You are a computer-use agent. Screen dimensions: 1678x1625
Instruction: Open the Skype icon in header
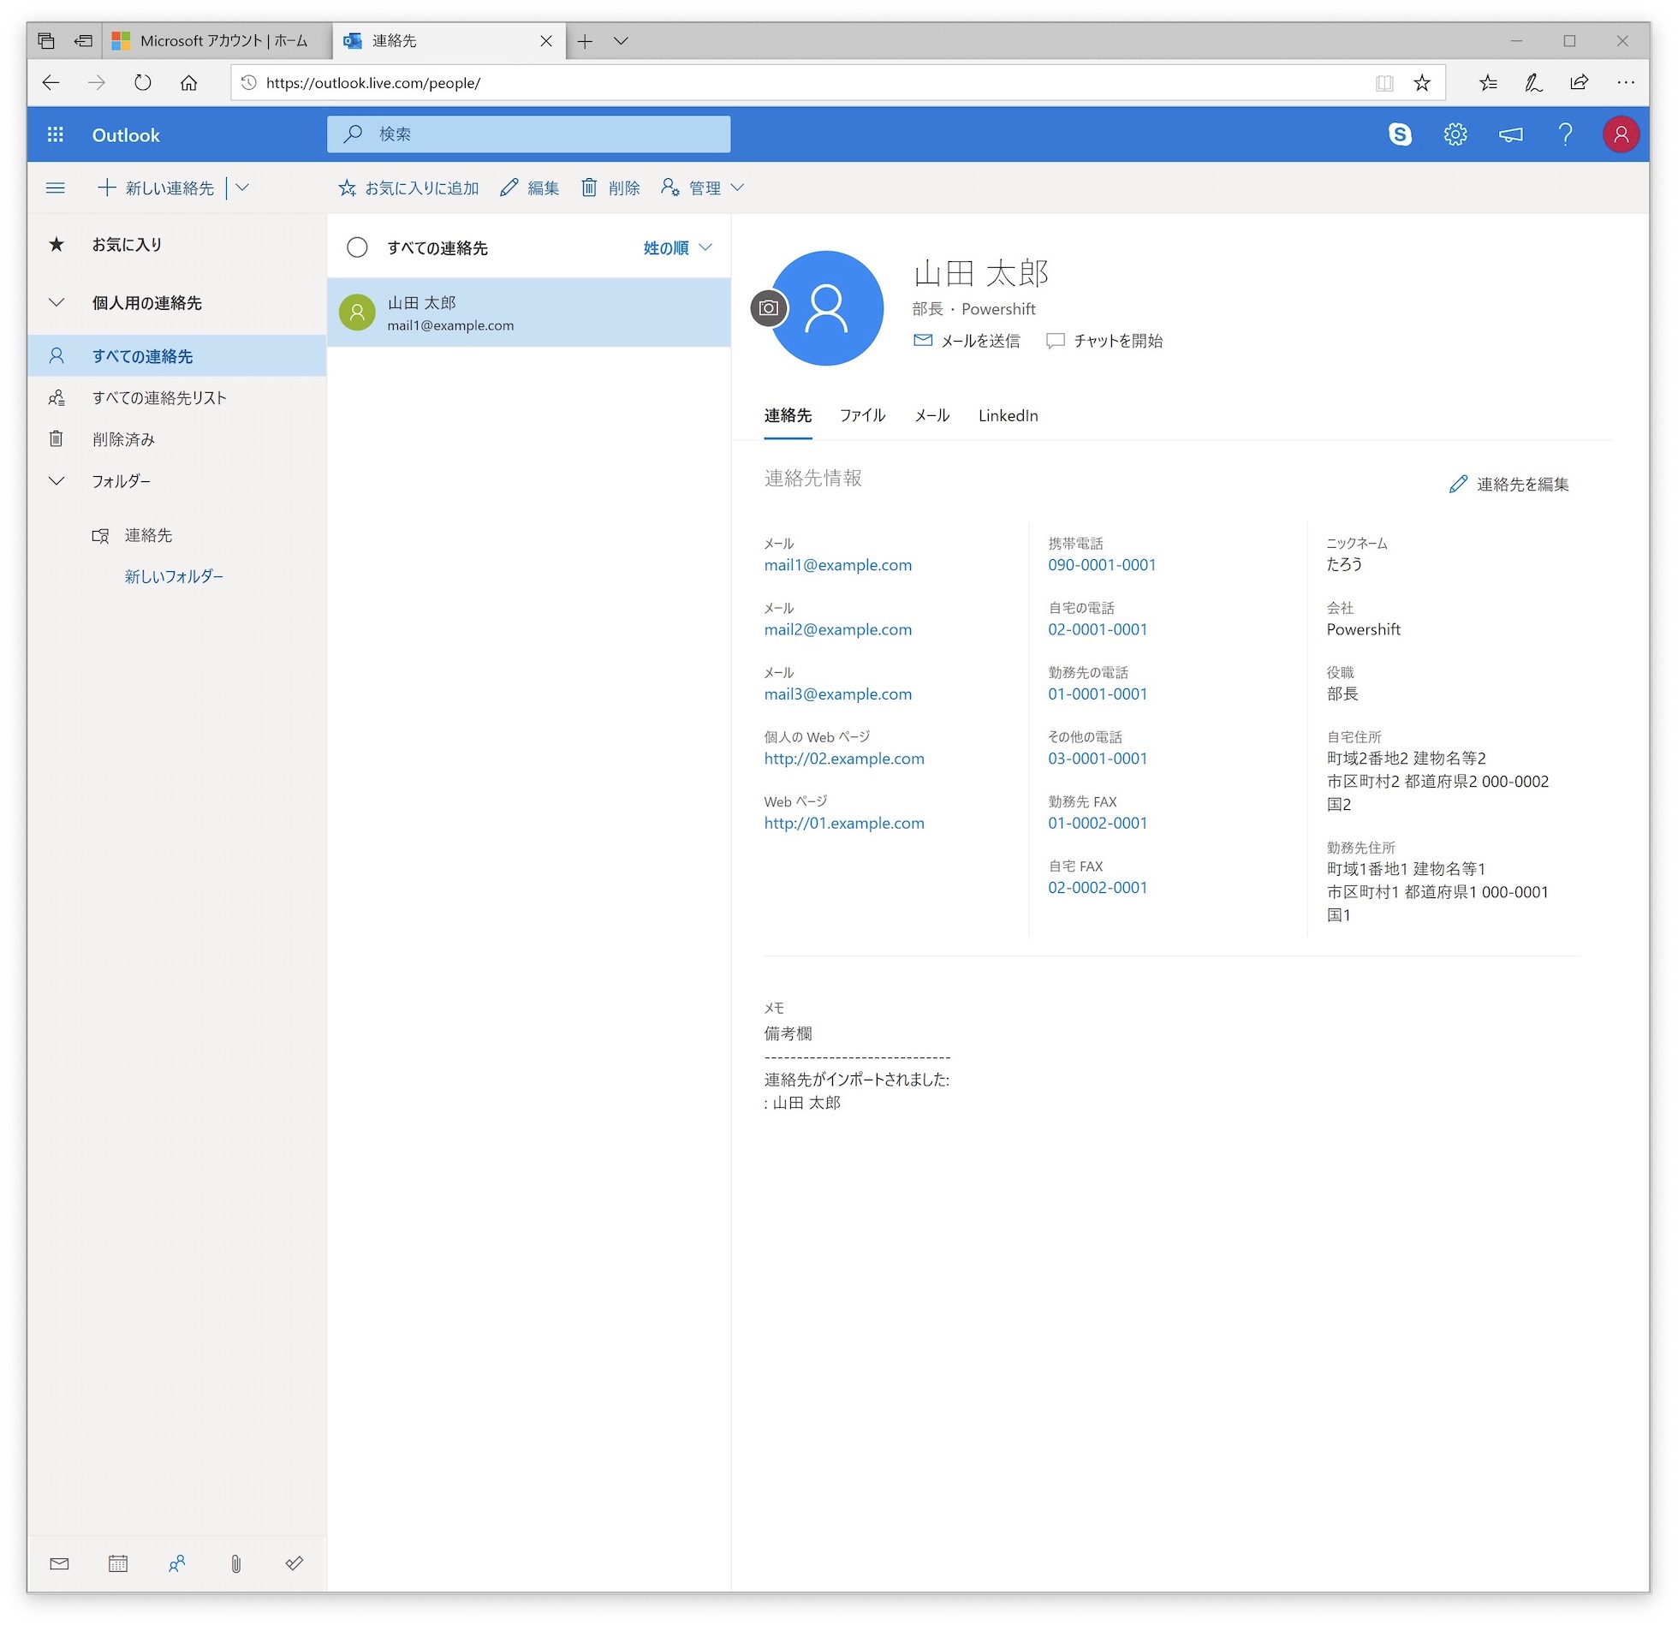pyautogui.click(x=1400, y=134)
